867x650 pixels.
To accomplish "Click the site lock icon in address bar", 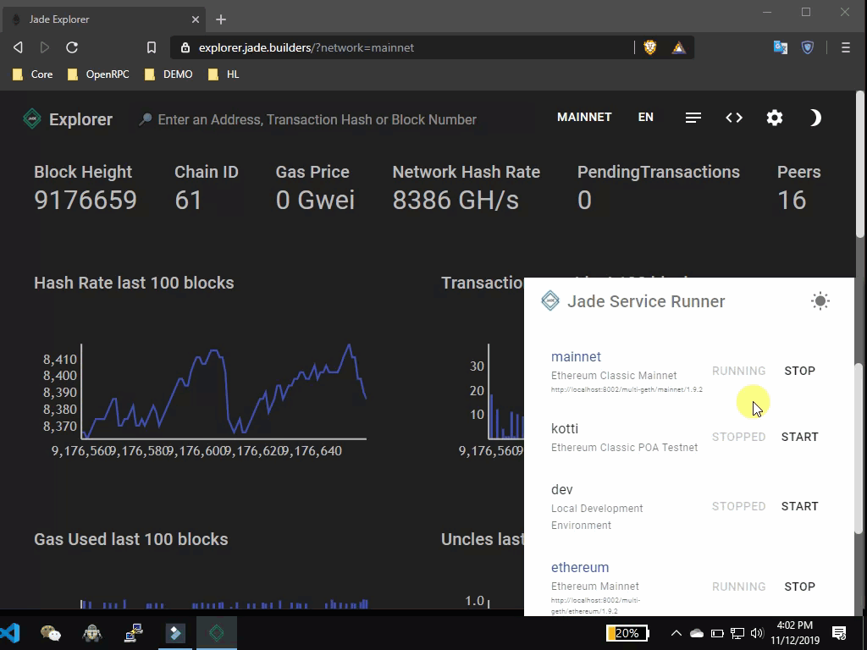I will click(x=185, y=47).
